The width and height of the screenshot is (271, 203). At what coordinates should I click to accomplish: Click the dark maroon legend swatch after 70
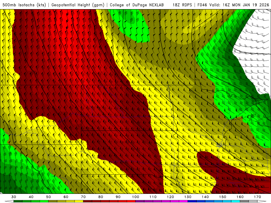tap(88, 201)
